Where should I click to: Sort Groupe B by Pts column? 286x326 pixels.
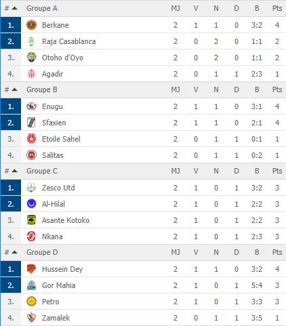pos(277,89)
